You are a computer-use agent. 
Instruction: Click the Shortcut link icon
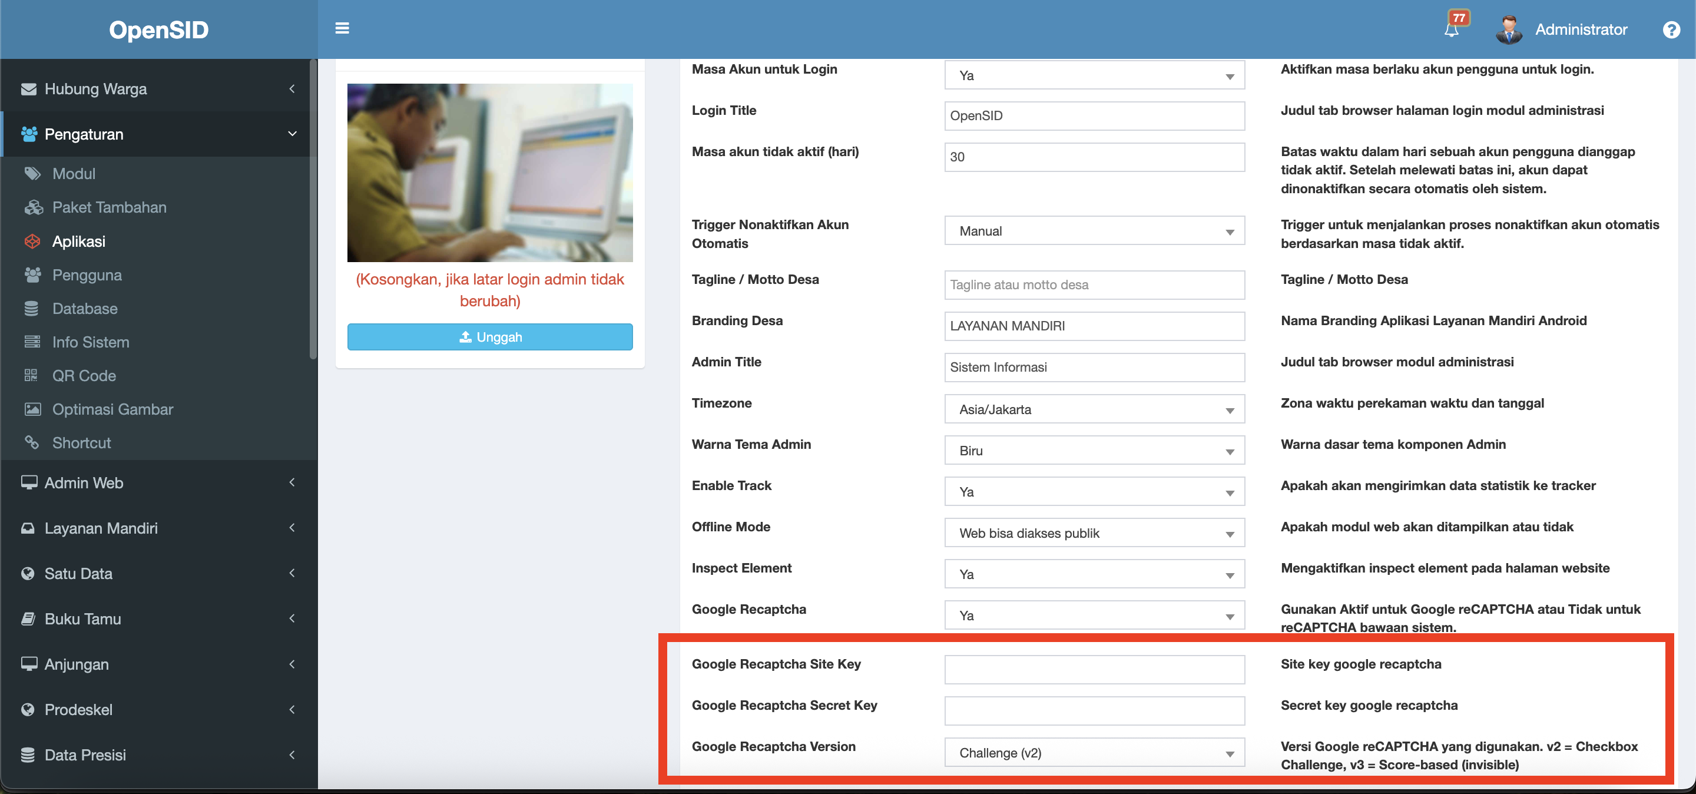pos(31,443)
